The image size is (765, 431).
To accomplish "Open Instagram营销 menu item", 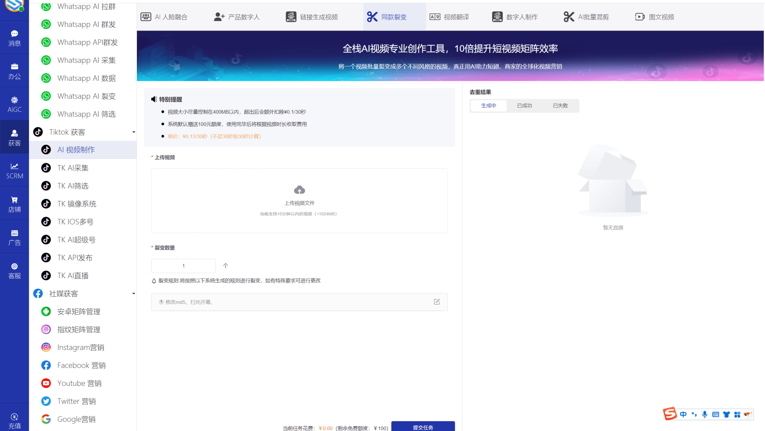I will (80, 347).
